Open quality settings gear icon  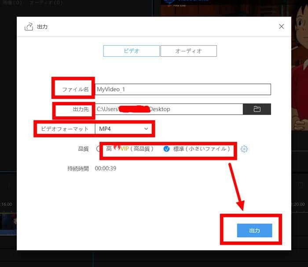click(244, 149)
